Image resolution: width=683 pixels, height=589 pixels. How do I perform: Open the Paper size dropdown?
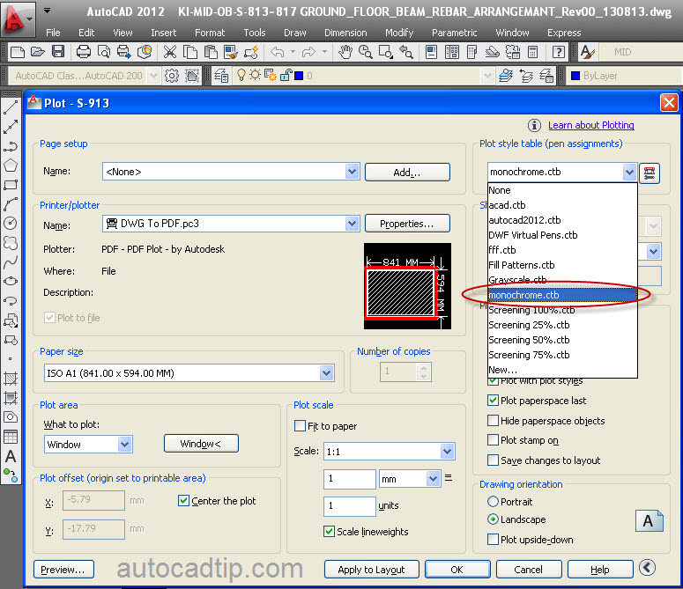(x=327, y=372)
